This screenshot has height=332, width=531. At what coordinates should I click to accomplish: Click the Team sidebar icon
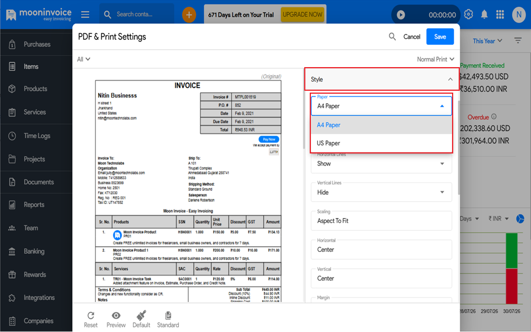[12, 228]
